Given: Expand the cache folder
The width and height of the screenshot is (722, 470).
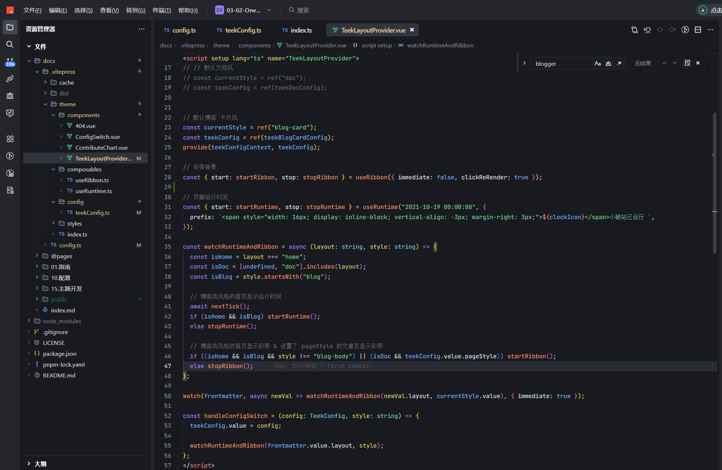Looking at the screenshot, I should click(x=45, y=82).
